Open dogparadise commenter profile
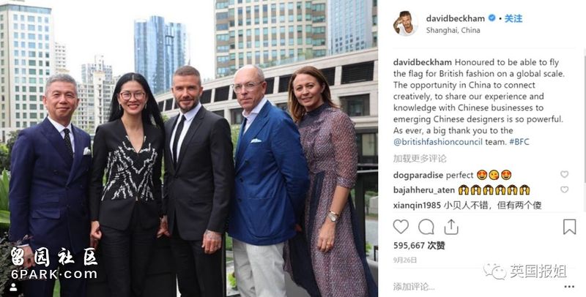 [418, 175]
